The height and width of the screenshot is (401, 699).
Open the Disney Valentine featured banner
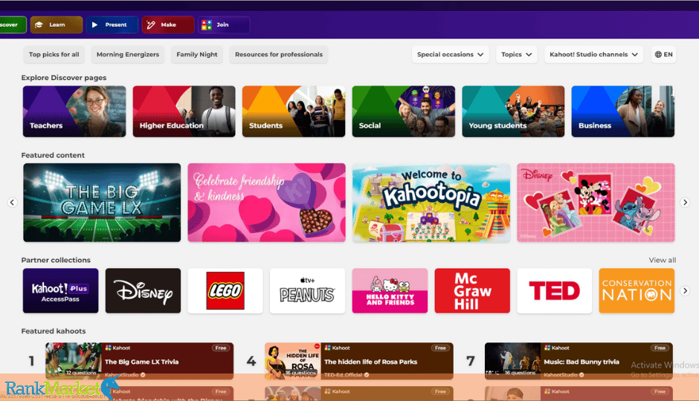(596, 203)
